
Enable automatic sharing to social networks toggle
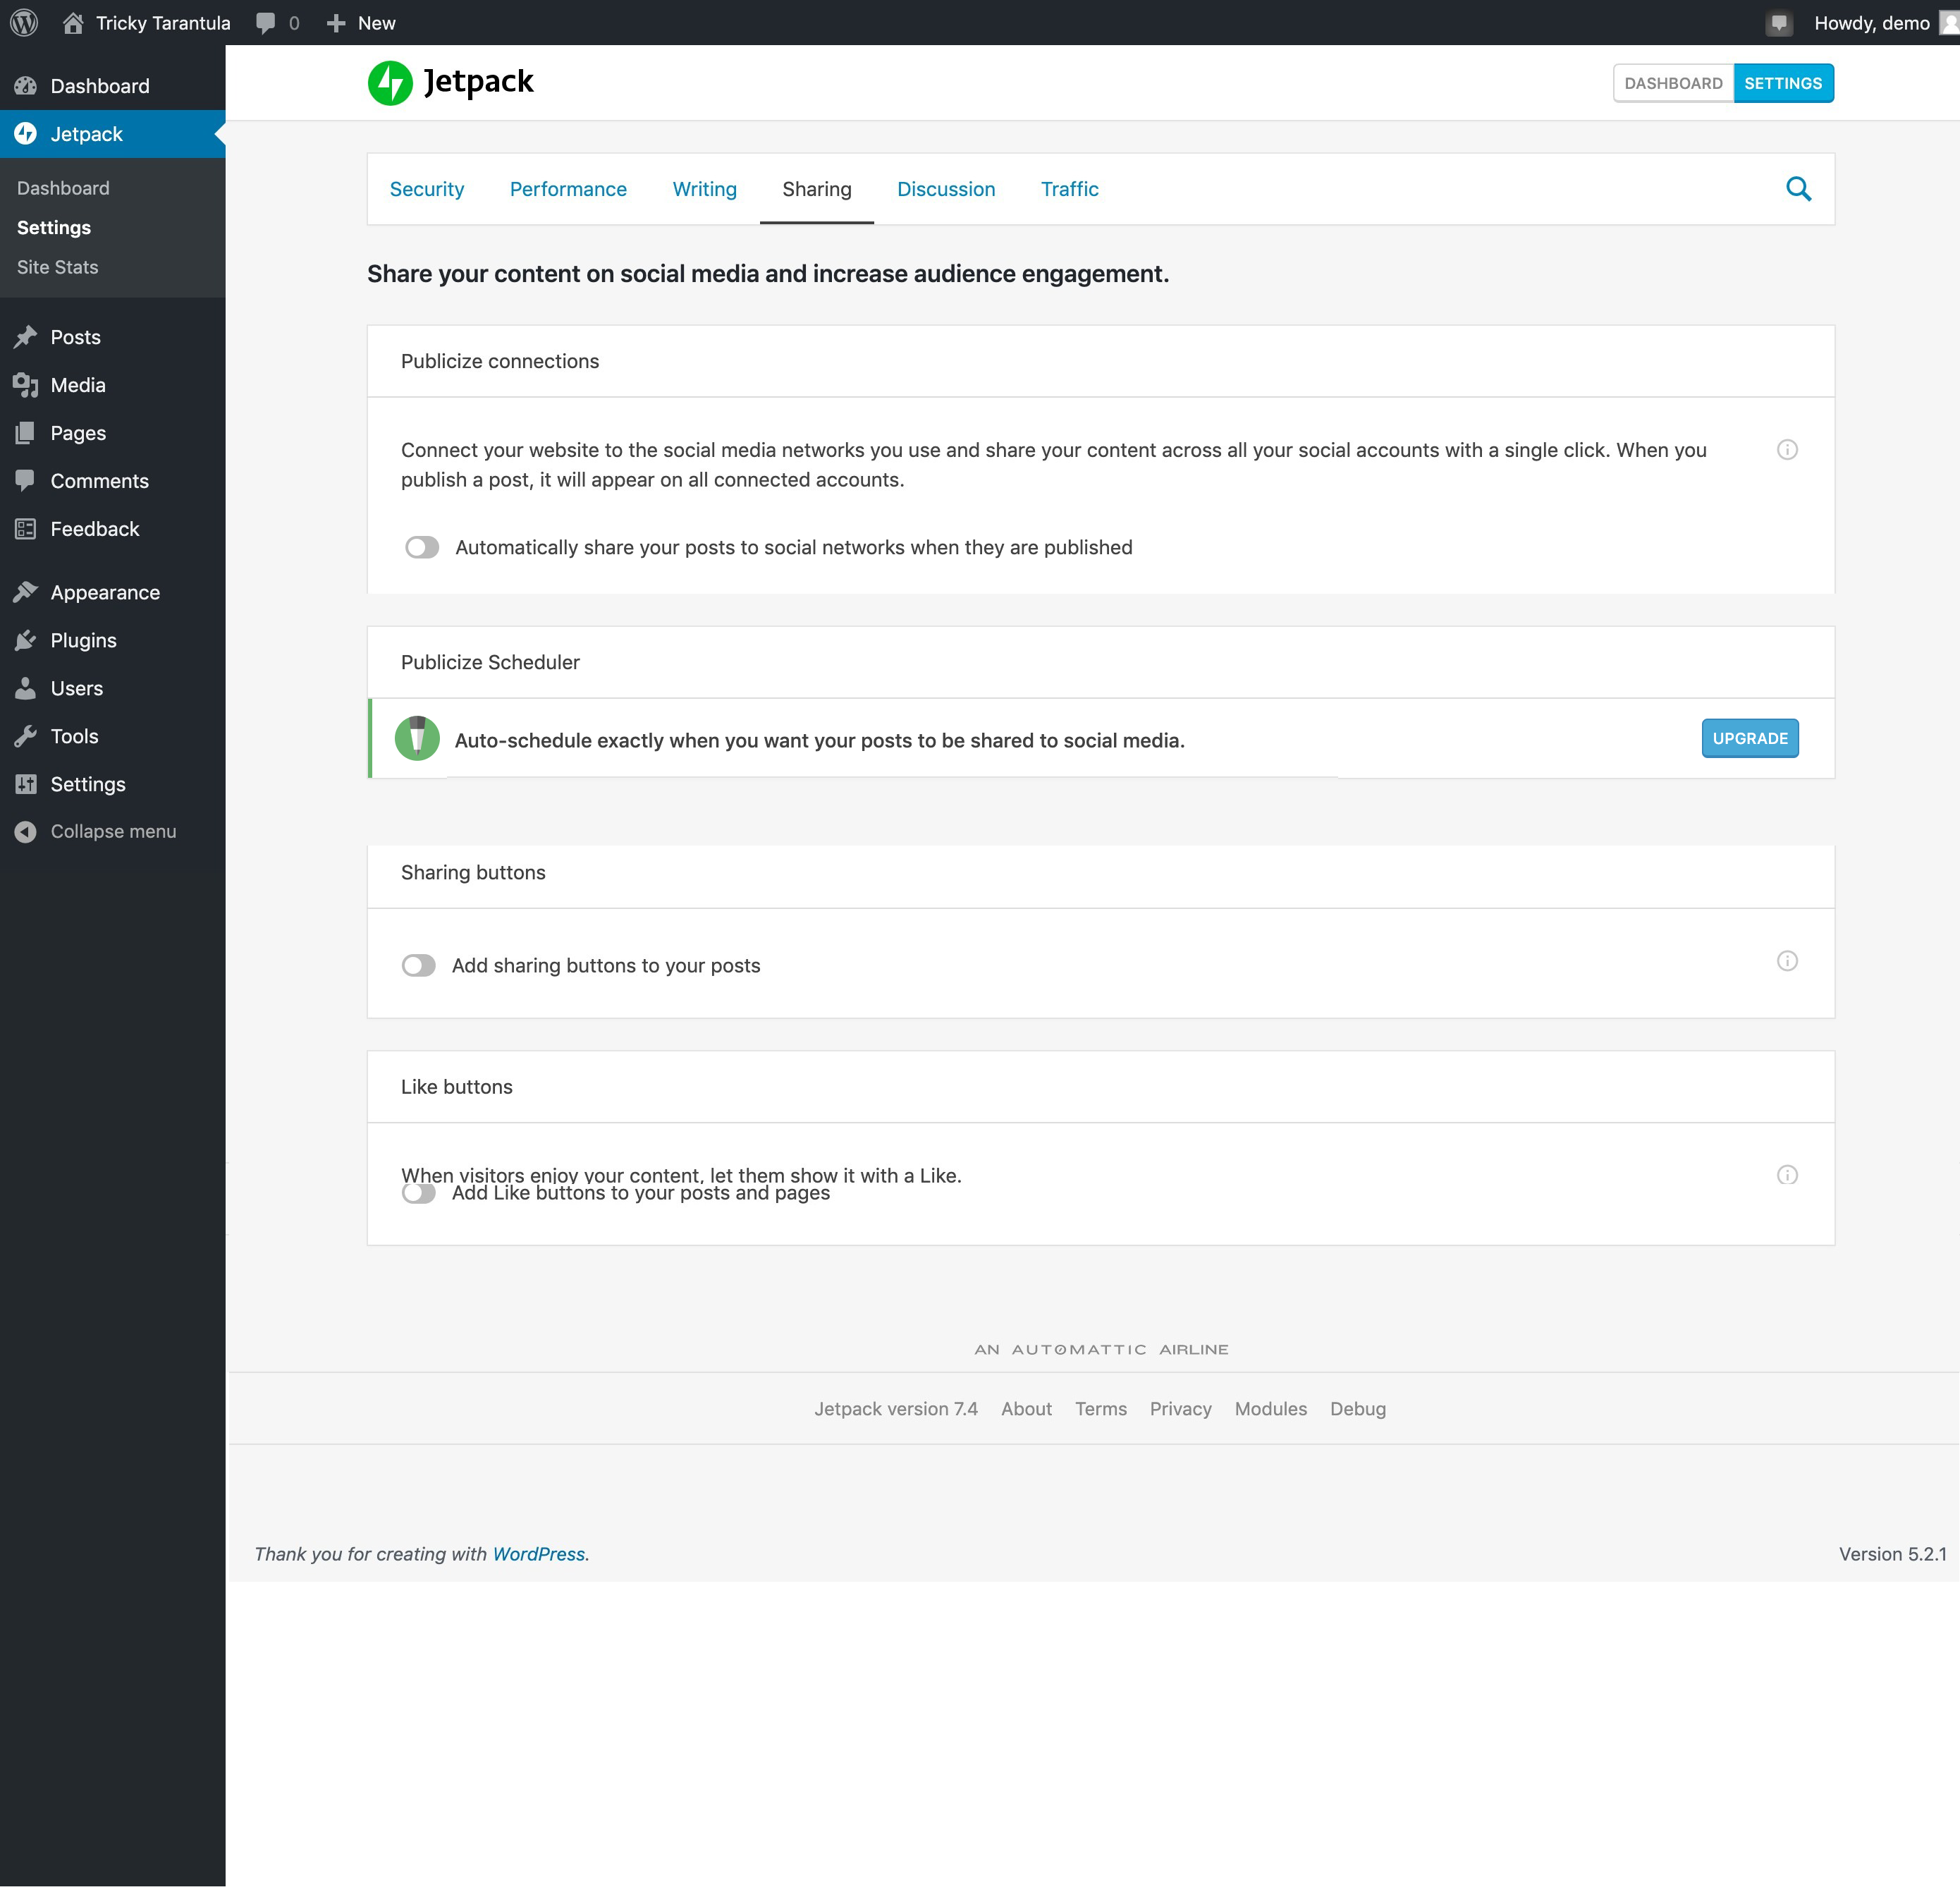click(x=422, y=547)
